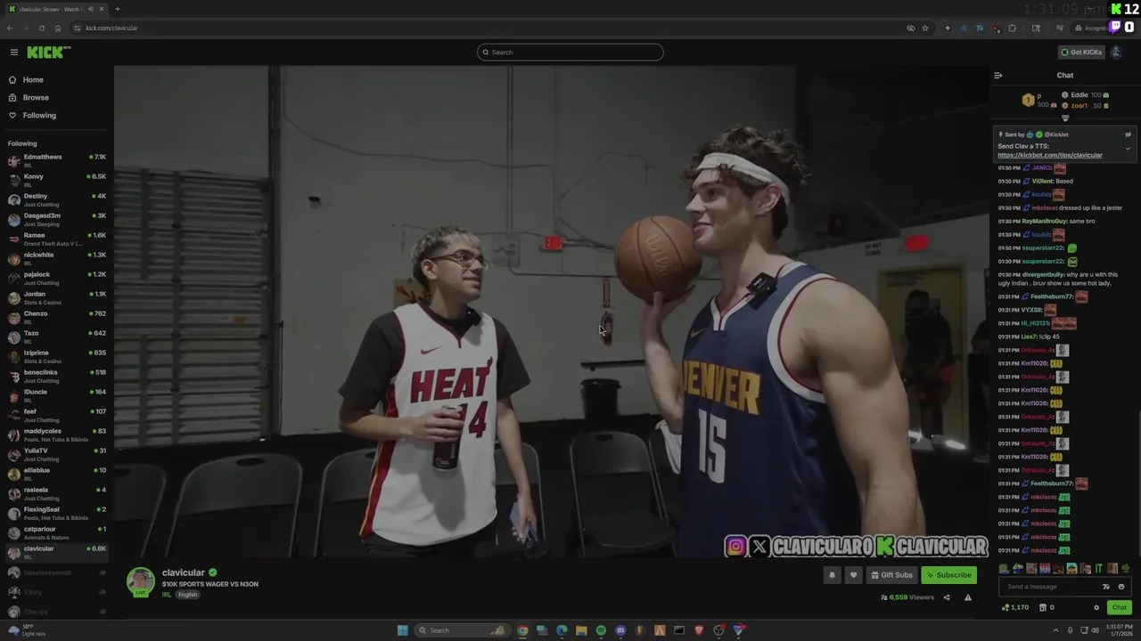1141x641 pixels.
Task: Open the taskbar clock and date
Action: coord(1119,630)
